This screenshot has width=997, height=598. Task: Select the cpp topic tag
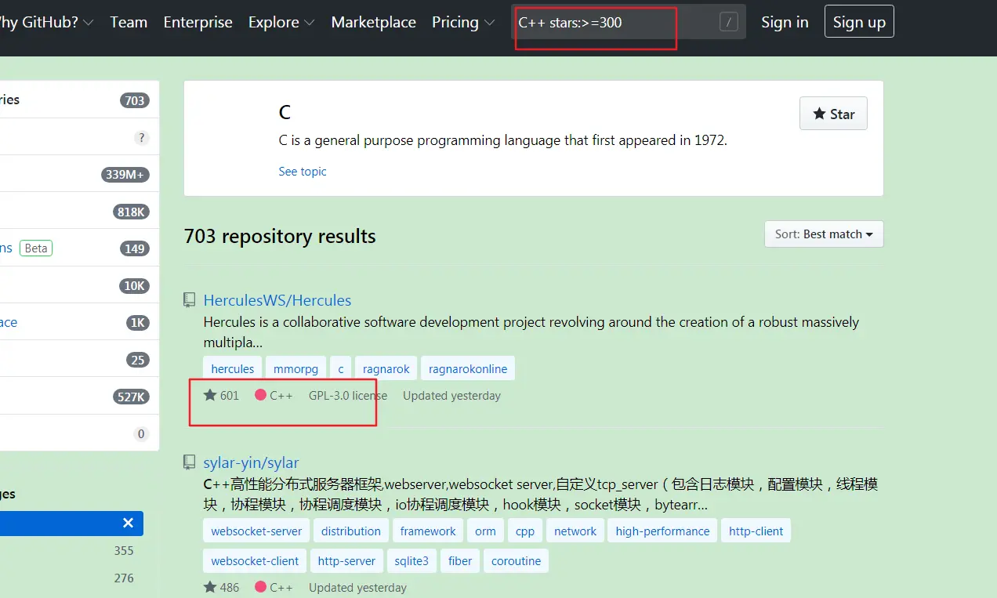tap(525, 531)
